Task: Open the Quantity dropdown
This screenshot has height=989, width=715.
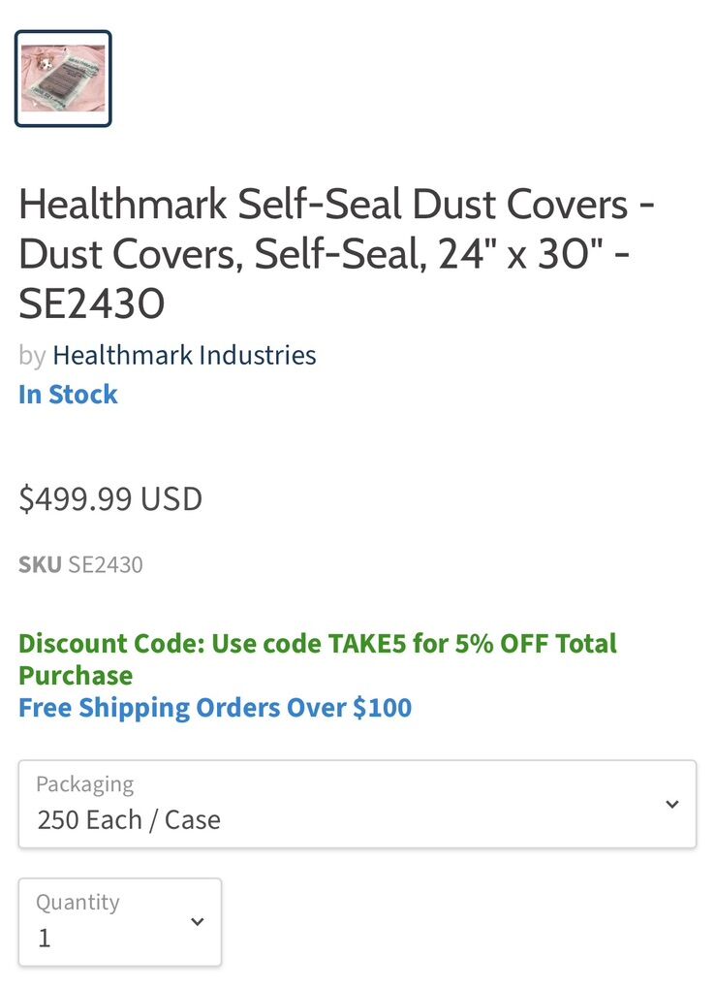Action: tap(119, 922)
